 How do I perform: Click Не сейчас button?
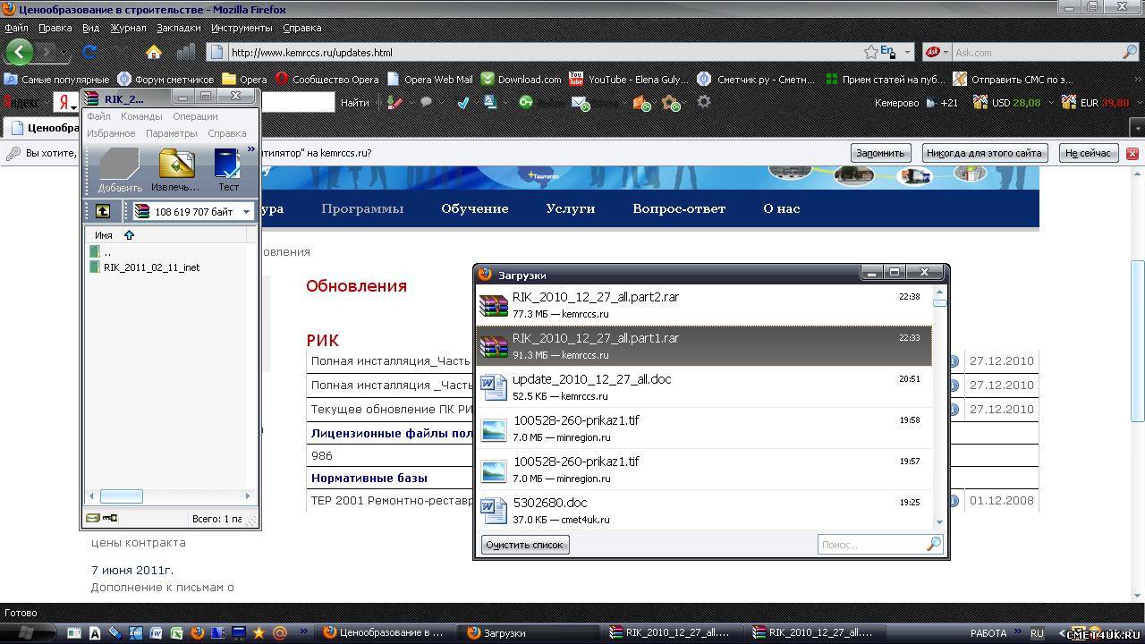[x=1088, y=153]
